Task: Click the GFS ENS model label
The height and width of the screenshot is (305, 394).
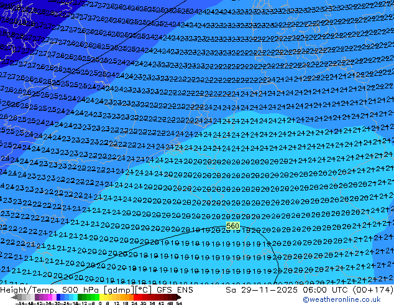Action: tap(175, 290)
